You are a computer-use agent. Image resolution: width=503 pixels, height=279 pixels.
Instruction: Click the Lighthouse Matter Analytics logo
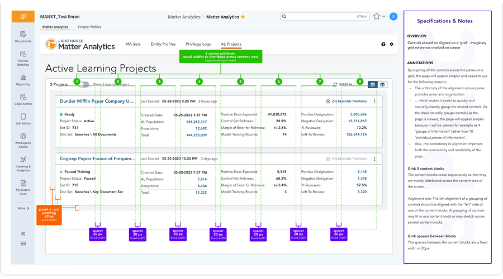point(80,45)
